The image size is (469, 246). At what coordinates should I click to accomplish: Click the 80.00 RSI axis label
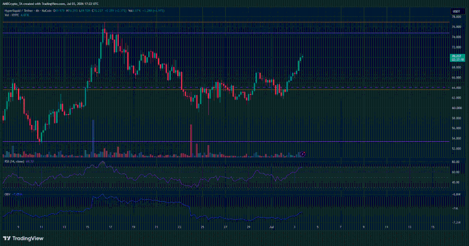tap(456, 162)
